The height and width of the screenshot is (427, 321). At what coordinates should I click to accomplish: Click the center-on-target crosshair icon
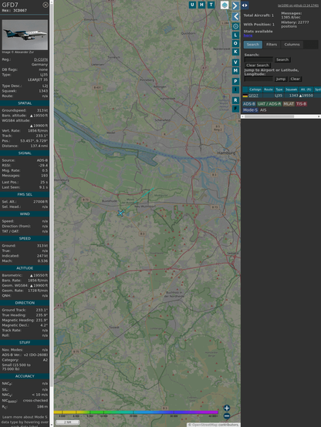(235, 26)
